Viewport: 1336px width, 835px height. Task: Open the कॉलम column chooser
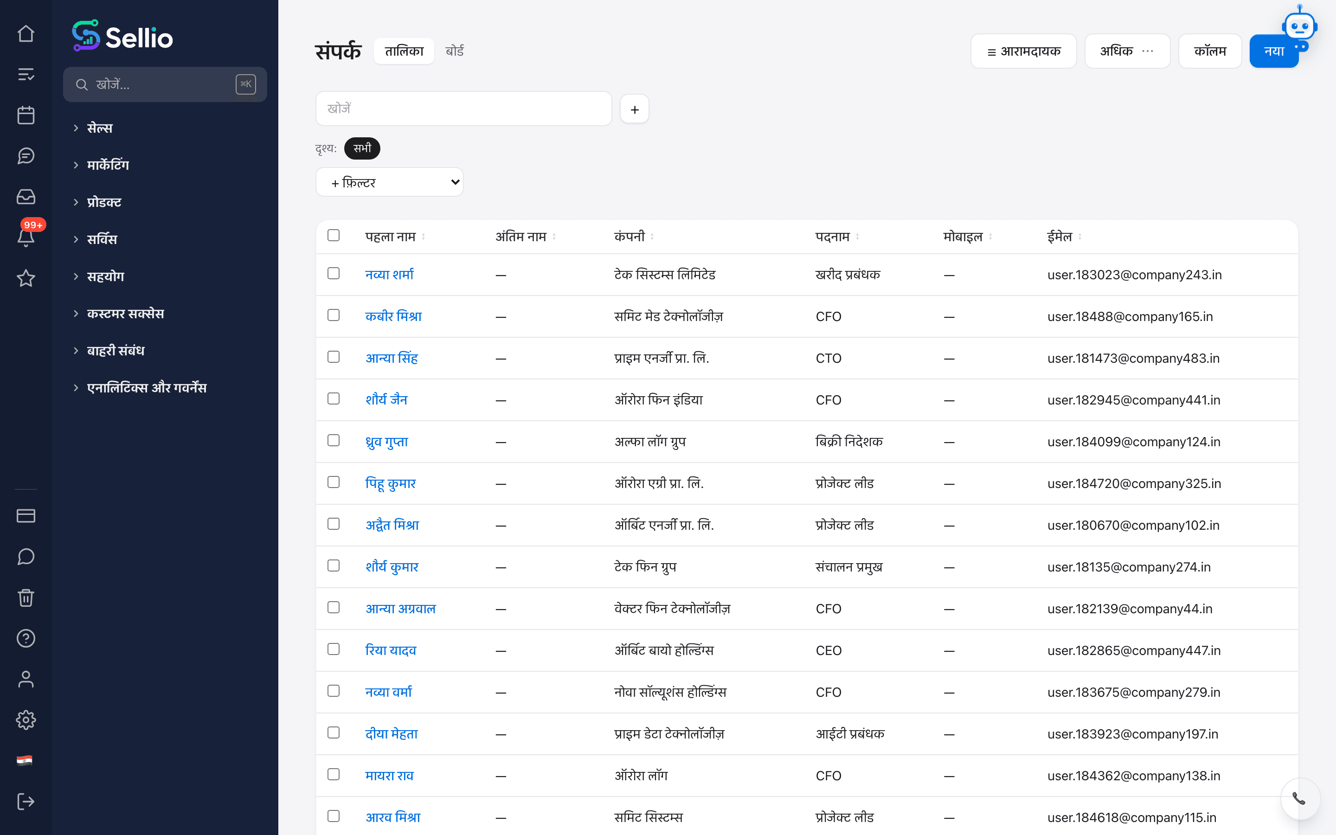(x=1209, y=51)
